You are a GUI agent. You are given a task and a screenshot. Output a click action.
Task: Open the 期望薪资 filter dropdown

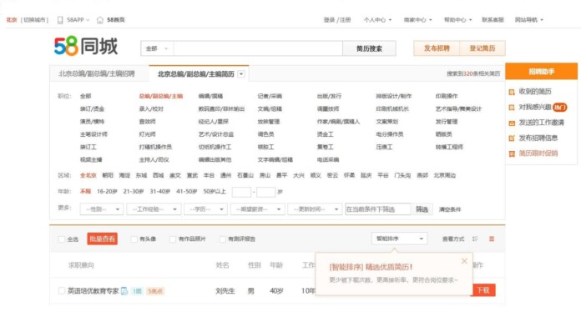point(257,209)
